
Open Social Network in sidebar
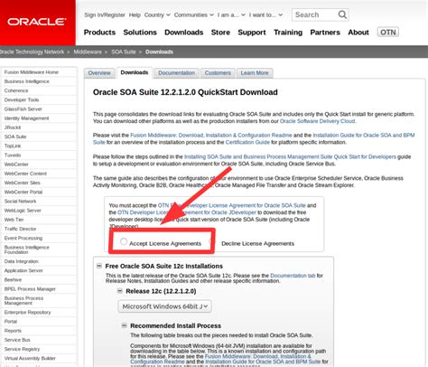(x=20, y=202)
